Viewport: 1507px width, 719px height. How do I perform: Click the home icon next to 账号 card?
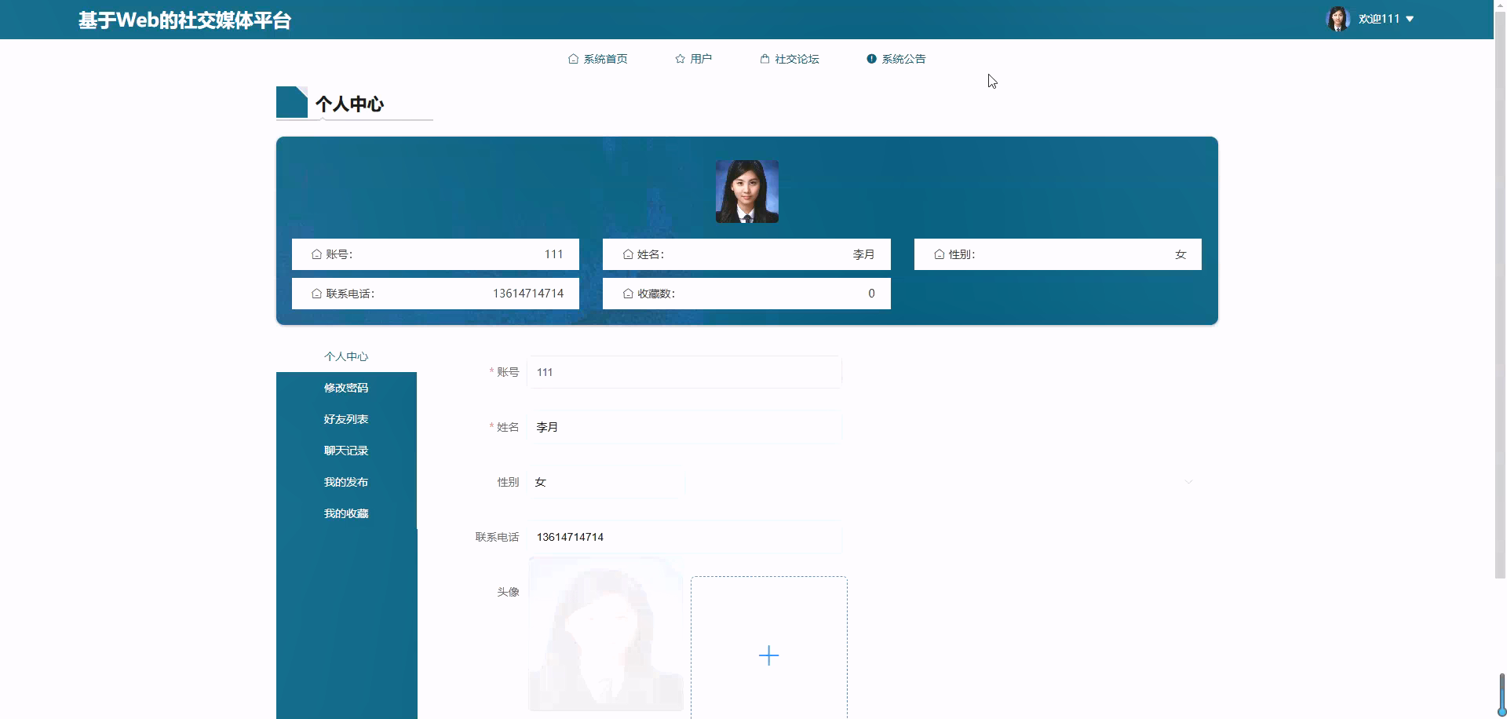316,254
